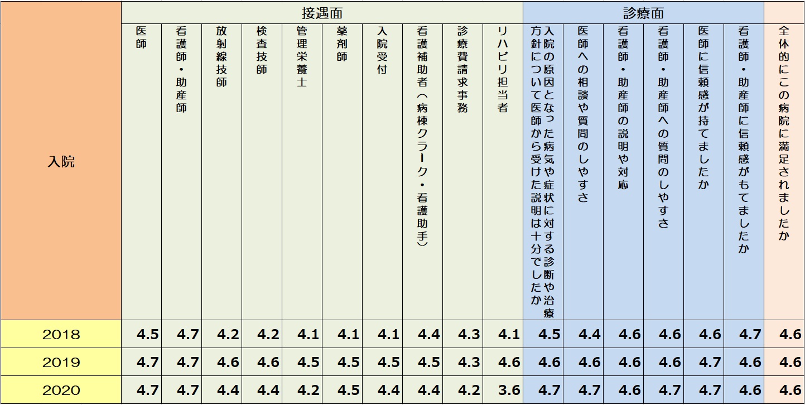Select the 2020 score for 薬剤師

343,390
